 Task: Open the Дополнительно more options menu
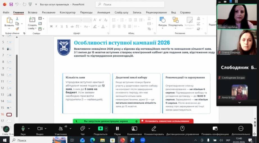click(241, 129)
